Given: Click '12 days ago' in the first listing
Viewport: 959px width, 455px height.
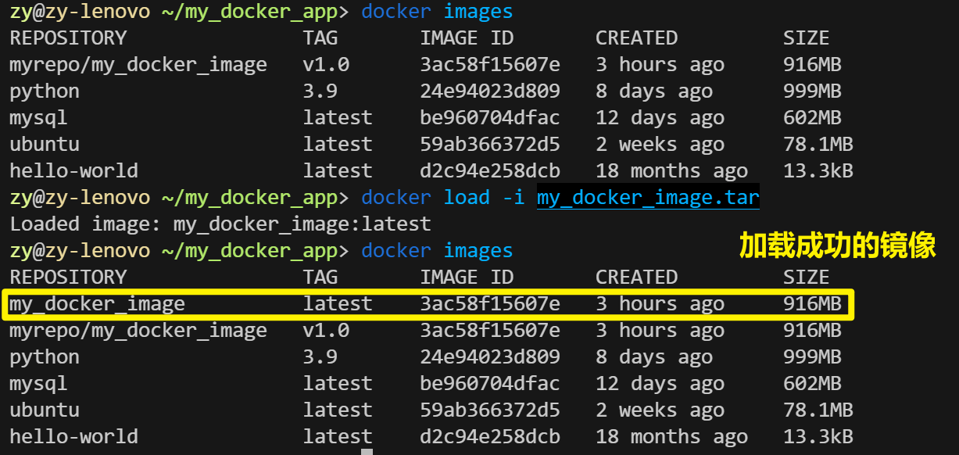Looking at the screenshot, I should [660, 118].
